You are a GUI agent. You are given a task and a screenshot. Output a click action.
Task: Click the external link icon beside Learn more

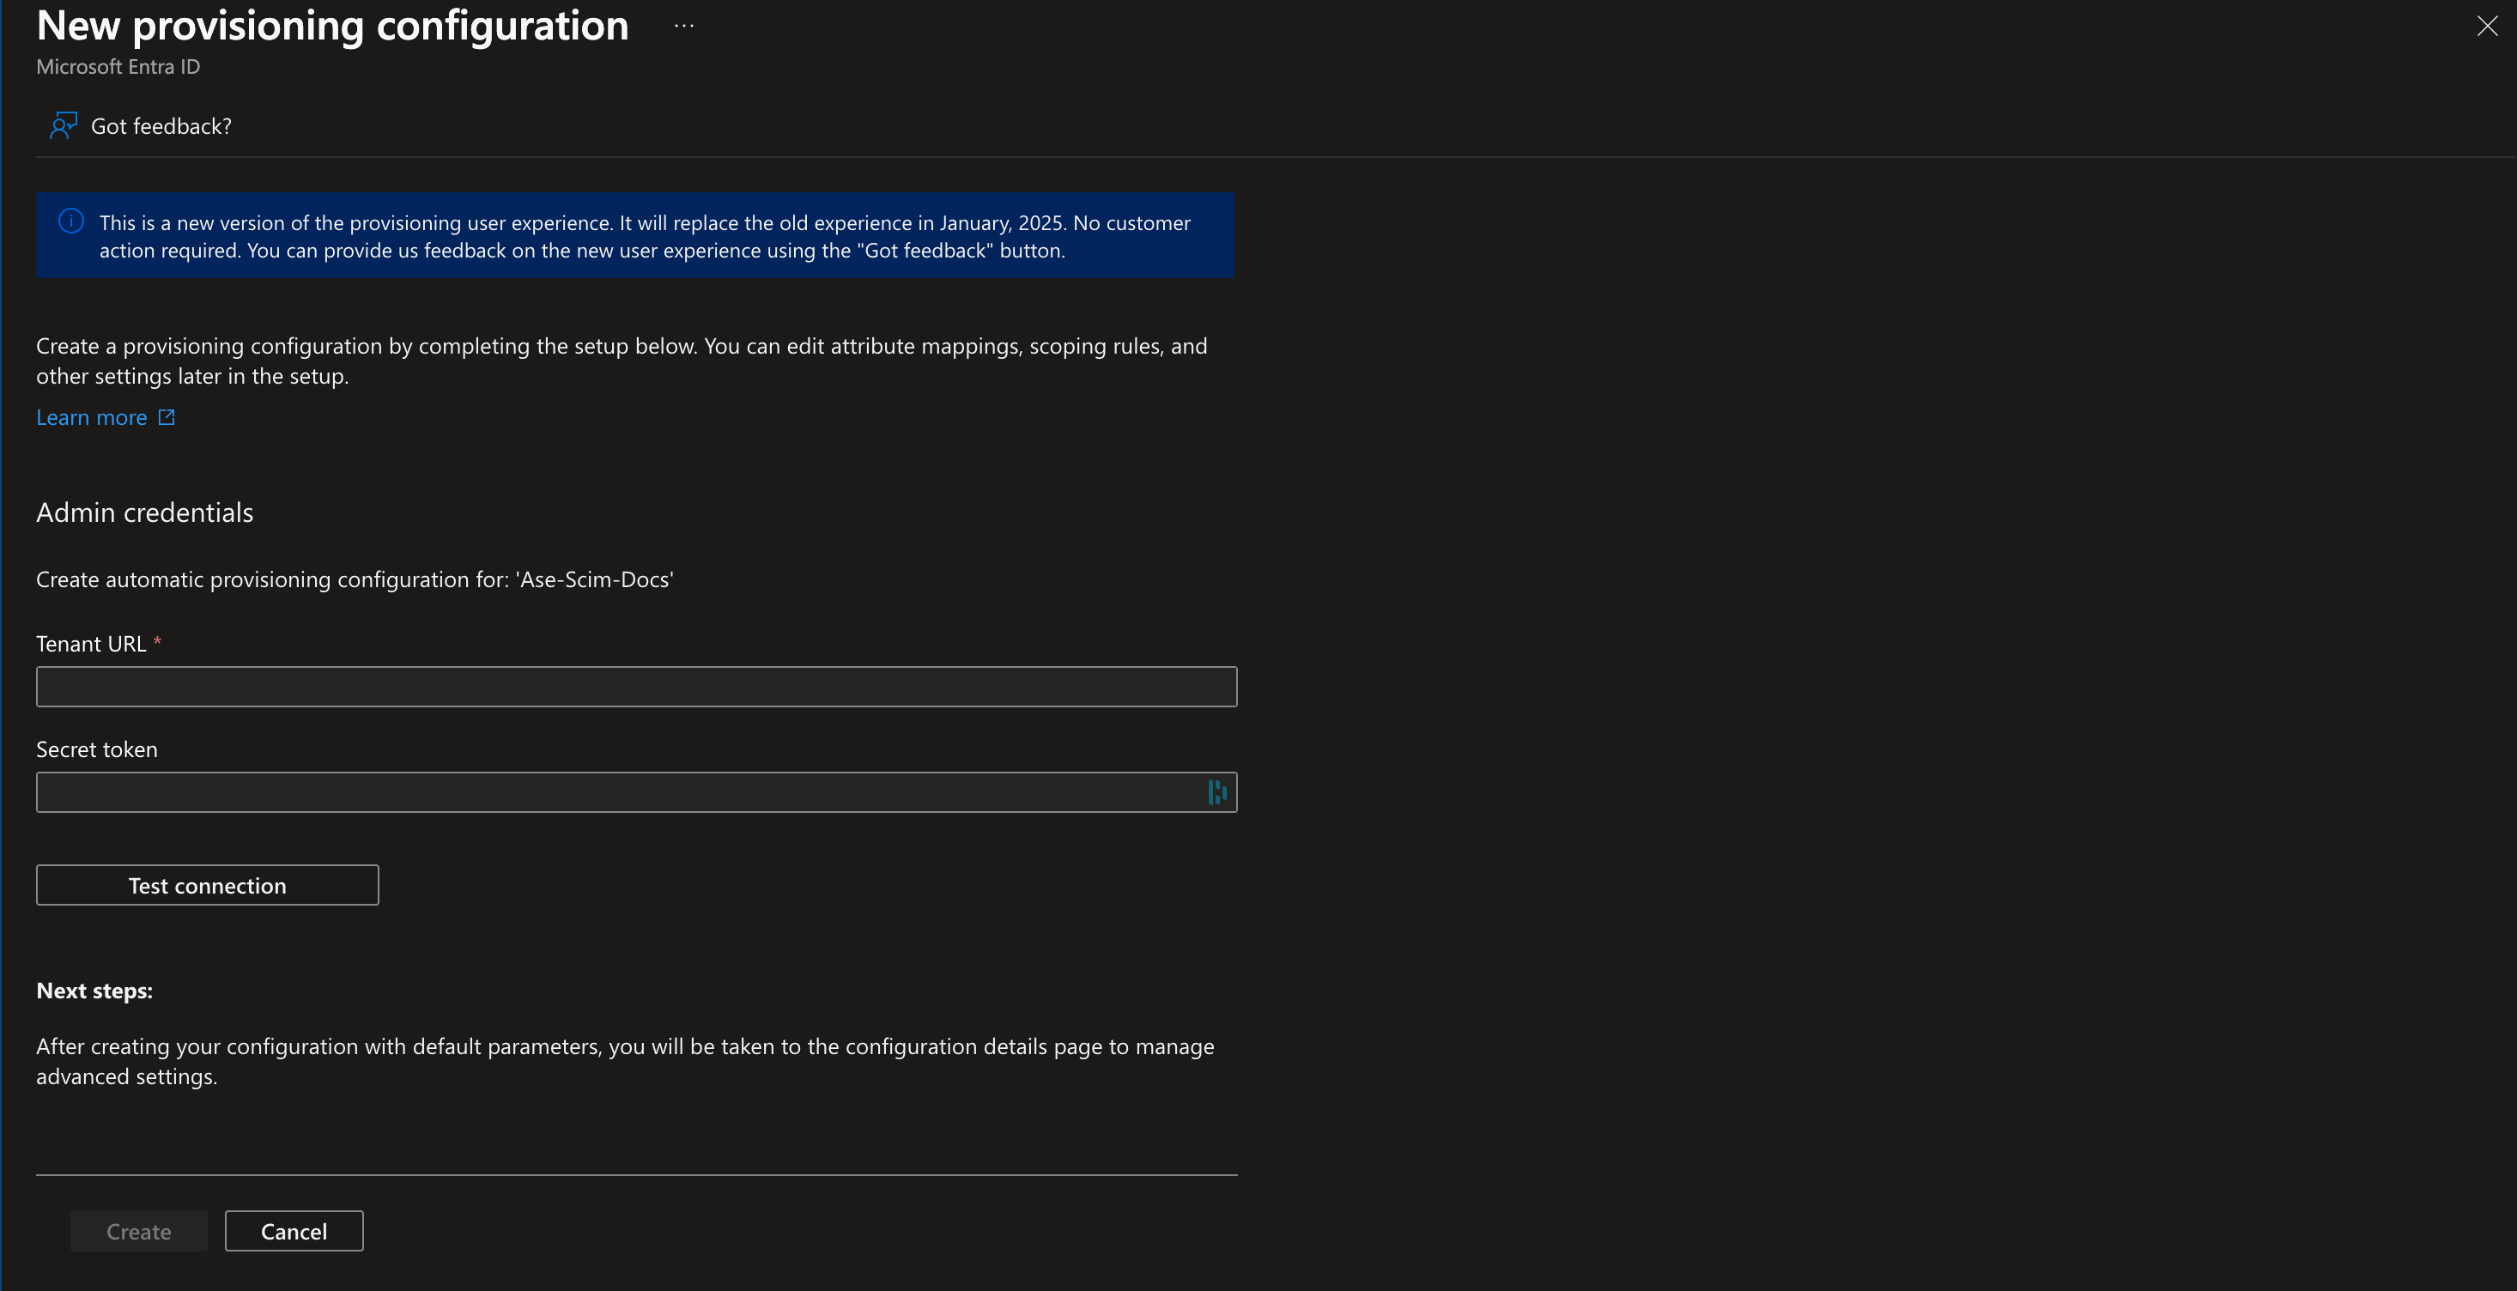[x=166, y=416]
